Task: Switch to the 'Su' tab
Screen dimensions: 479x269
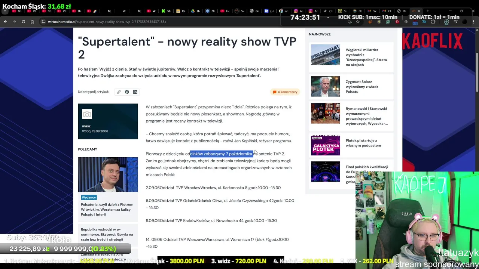Action: coord(342,11)
